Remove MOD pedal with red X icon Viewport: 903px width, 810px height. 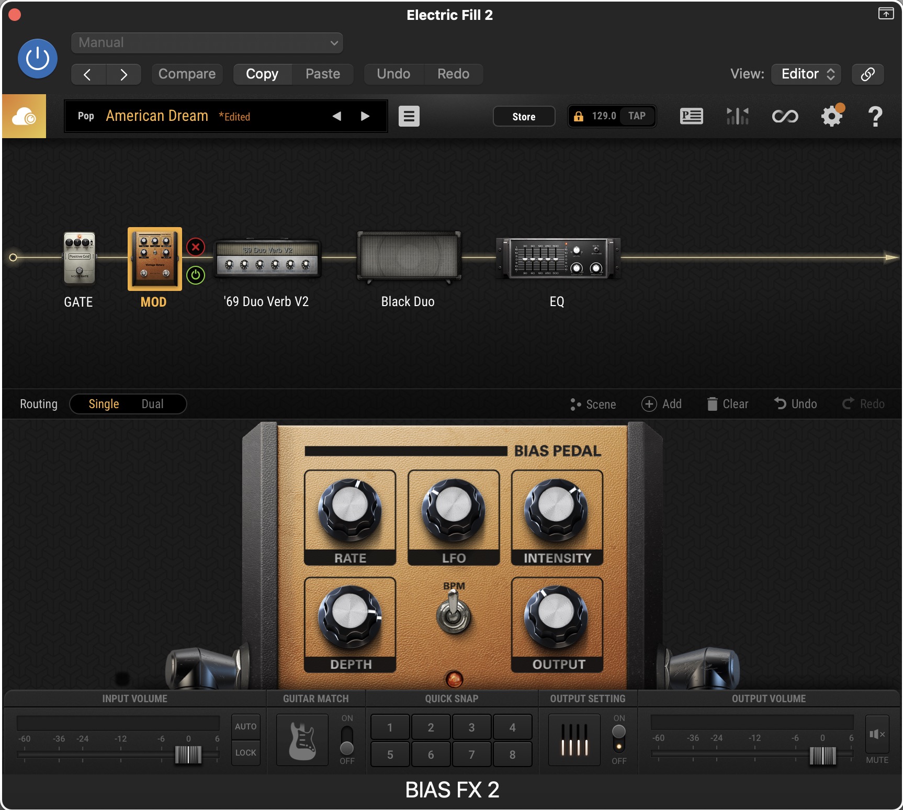tap(196, 247)
